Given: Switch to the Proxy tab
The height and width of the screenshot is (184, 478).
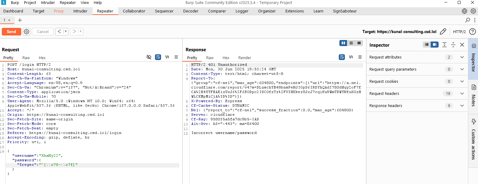Looking at the screenshot, I should [x=59, y=11].
